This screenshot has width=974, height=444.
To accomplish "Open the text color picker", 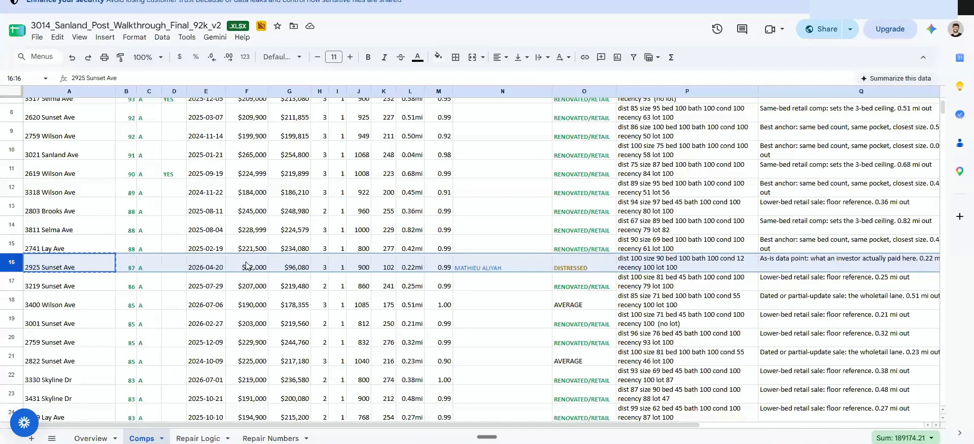I will point(418,57).
